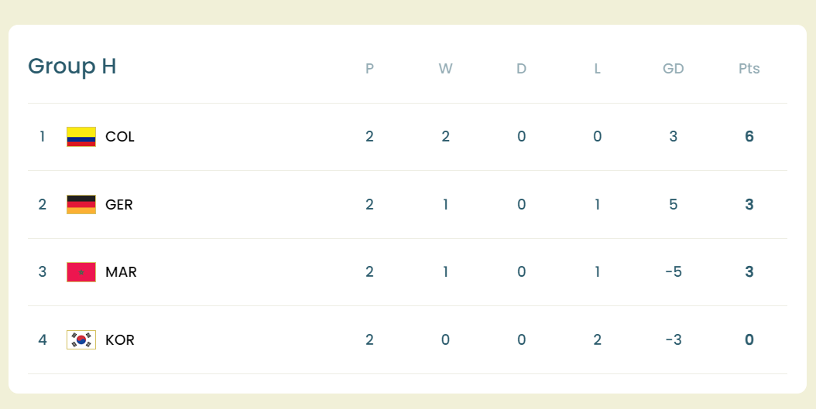Screen dimensions: 816x409
Task: Click the D column header
Action: [521, 69]
